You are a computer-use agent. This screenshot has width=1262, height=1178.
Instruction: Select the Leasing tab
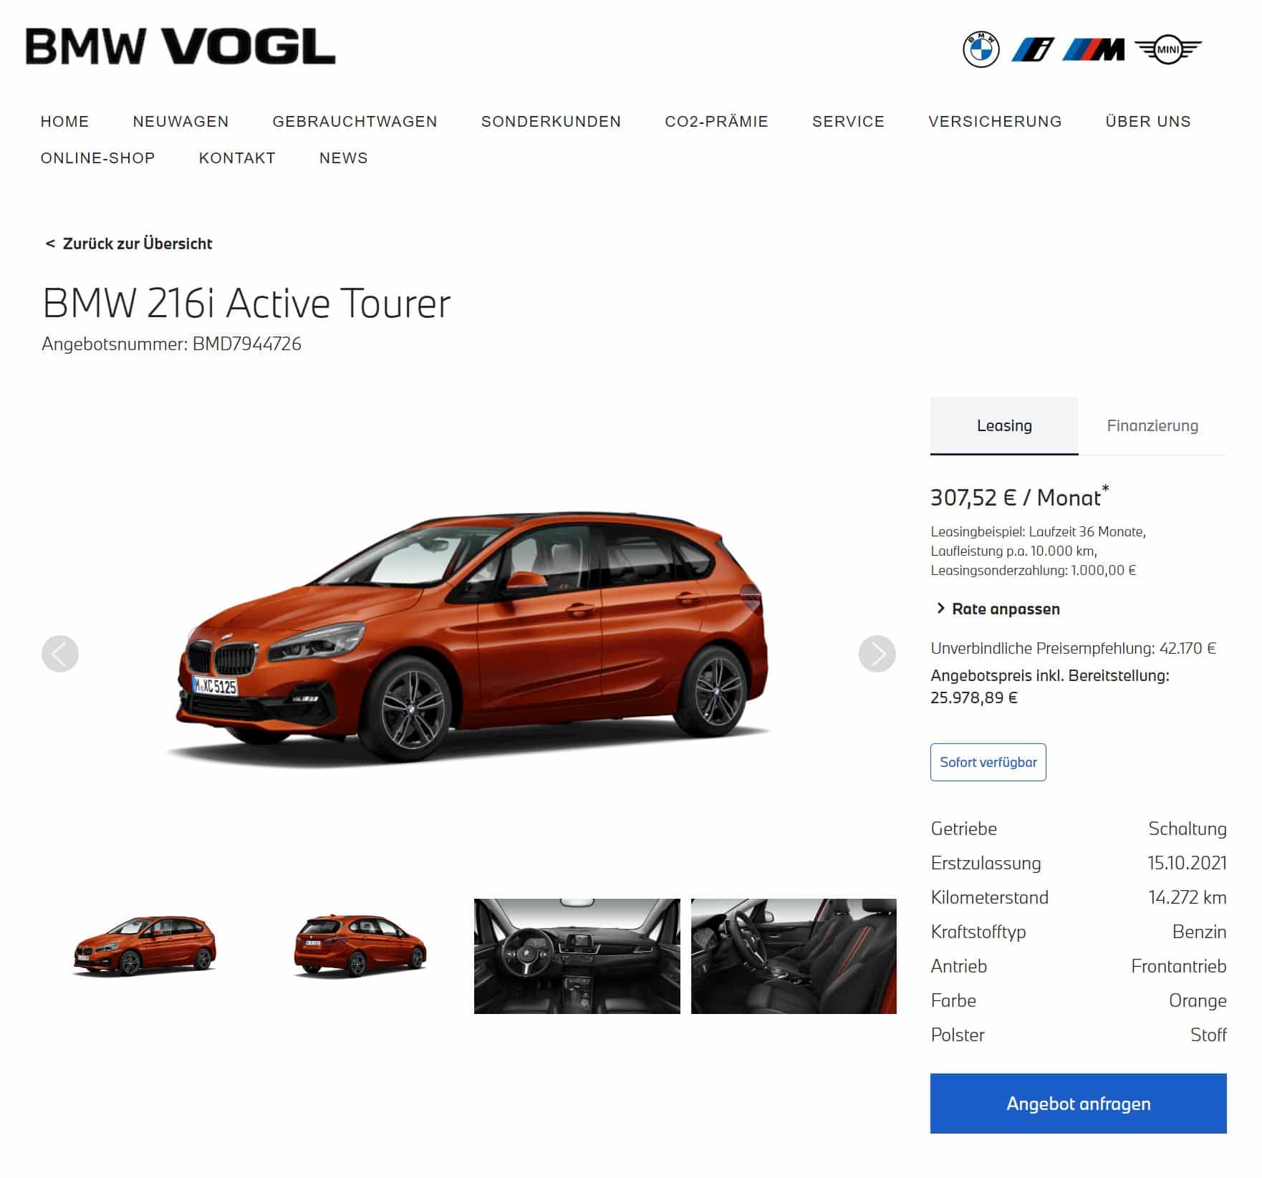[1004, 425]
